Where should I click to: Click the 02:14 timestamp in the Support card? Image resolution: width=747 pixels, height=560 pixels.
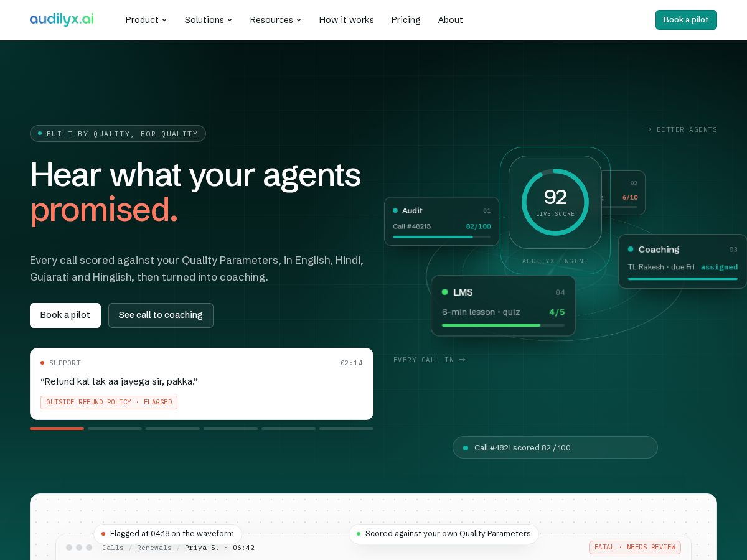352,363
